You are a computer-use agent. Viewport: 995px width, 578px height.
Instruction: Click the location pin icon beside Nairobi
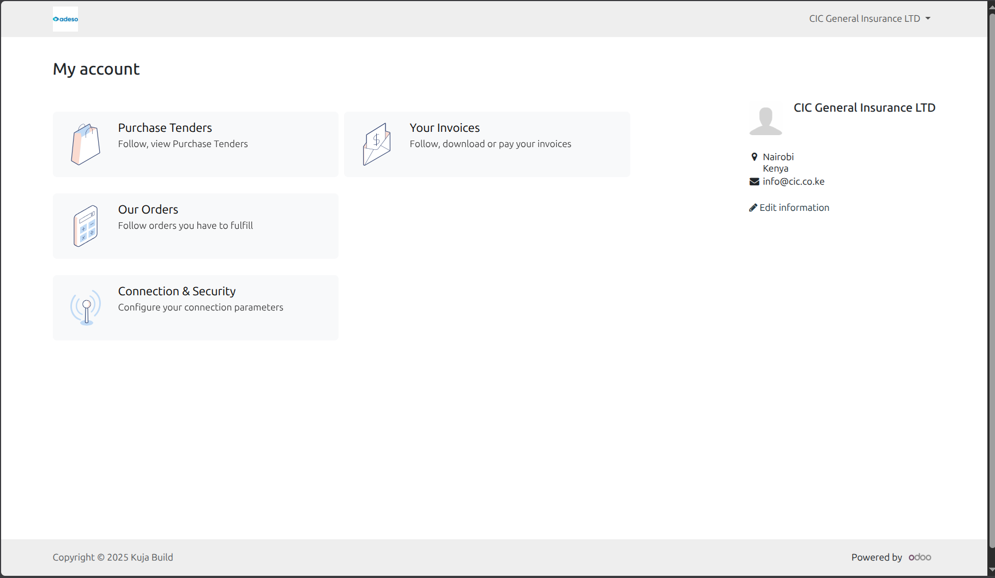[x=755, y=157]
